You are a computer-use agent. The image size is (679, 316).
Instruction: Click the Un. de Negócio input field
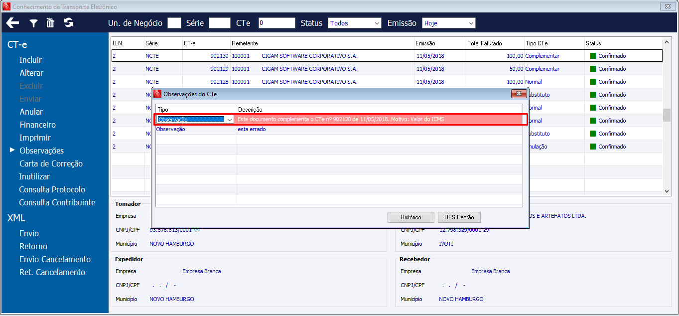(x=174, y=23)
